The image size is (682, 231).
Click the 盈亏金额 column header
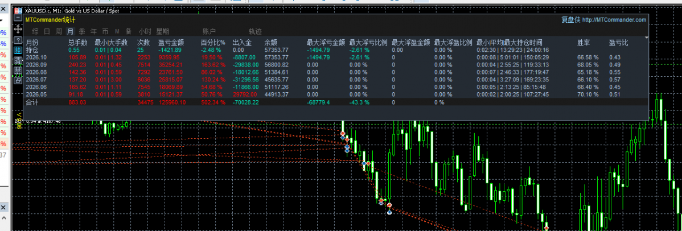[x=171, y=43]
